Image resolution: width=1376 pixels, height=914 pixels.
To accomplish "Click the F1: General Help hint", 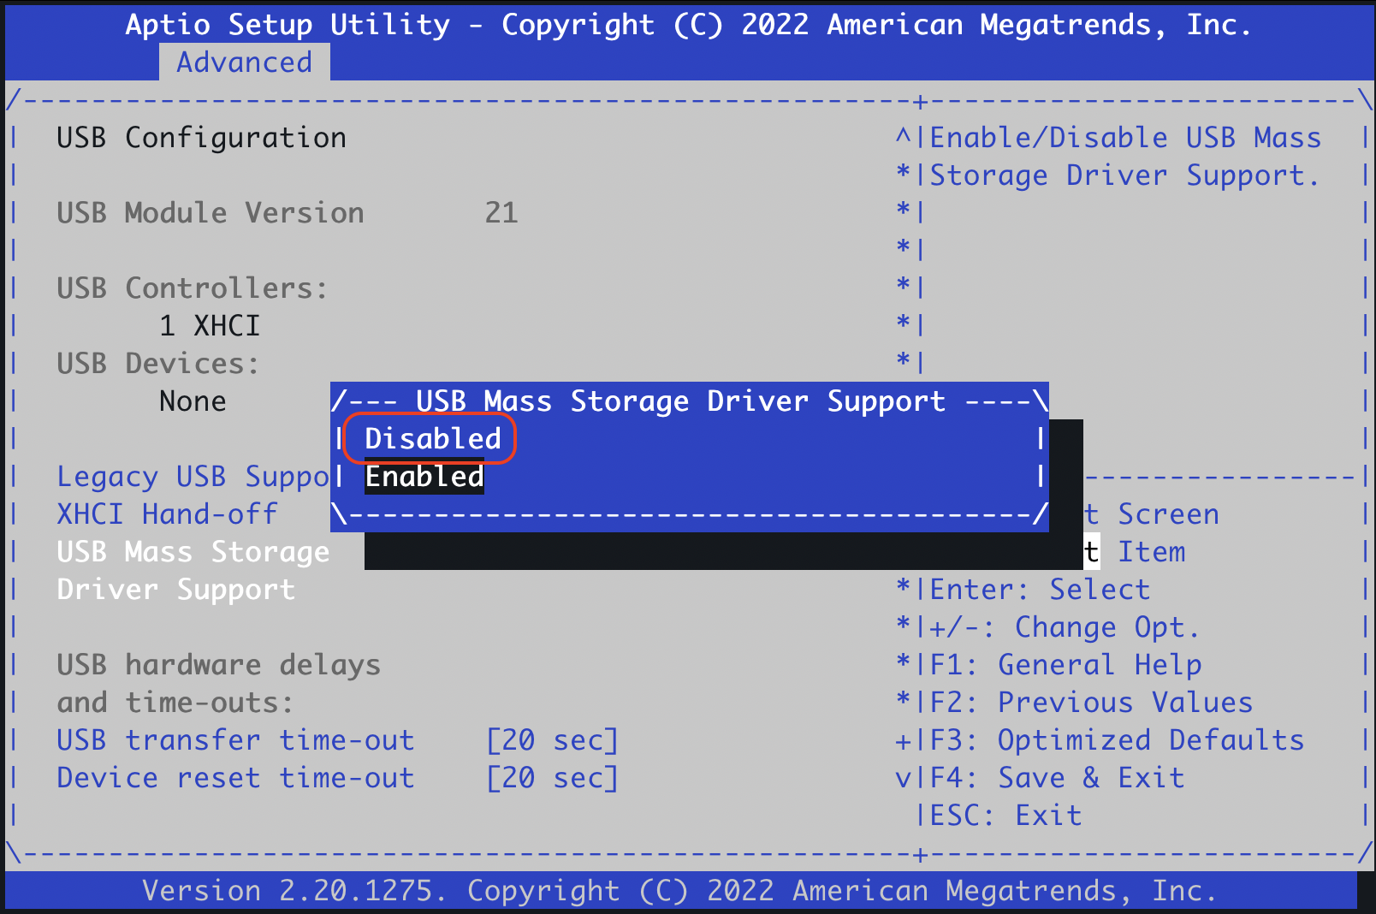I will (1065, 665).
